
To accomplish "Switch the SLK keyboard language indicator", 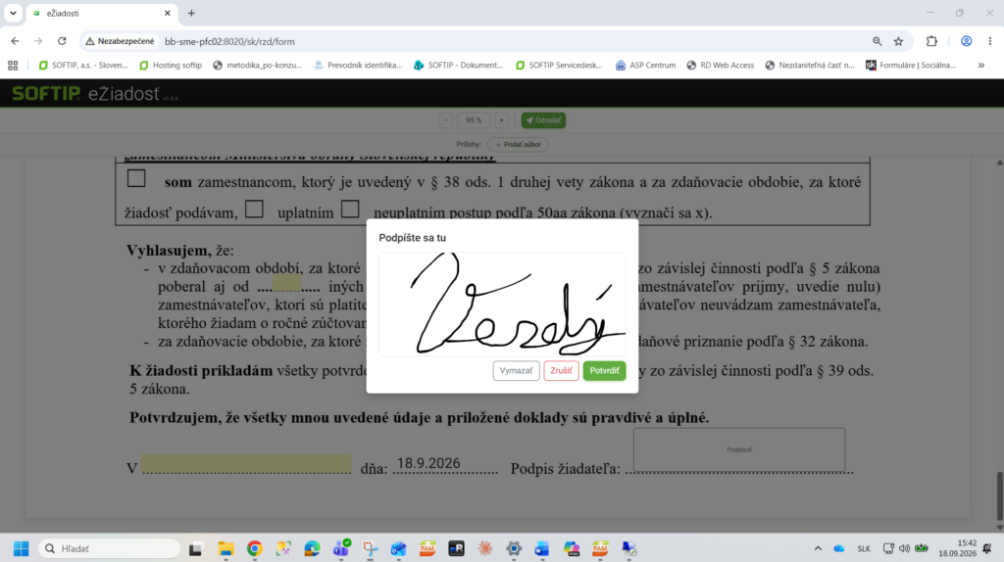I will pyautogui.click(x=864, y=548).
